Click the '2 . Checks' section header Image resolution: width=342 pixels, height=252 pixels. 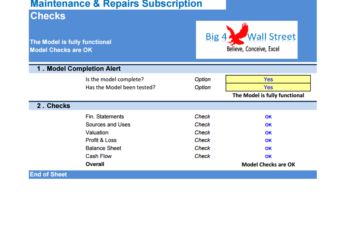coord(173,106)
